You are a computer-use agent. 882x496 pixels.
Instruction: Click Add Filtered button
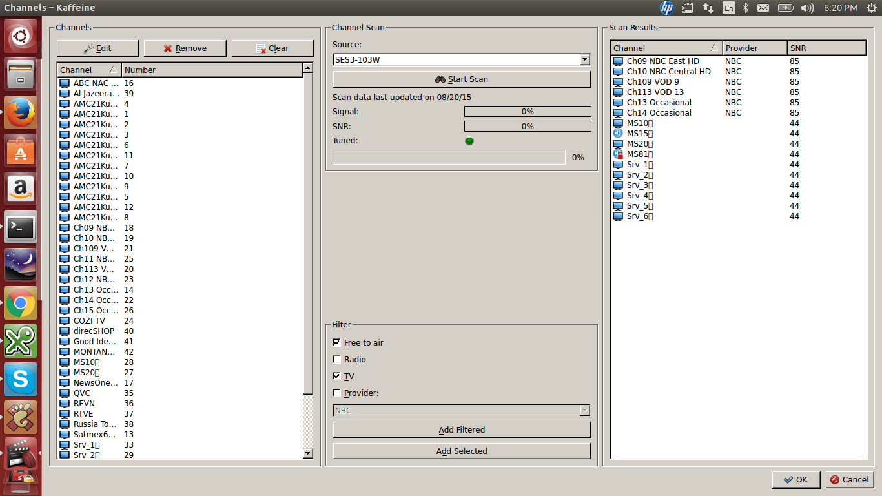tap(462, 429)
